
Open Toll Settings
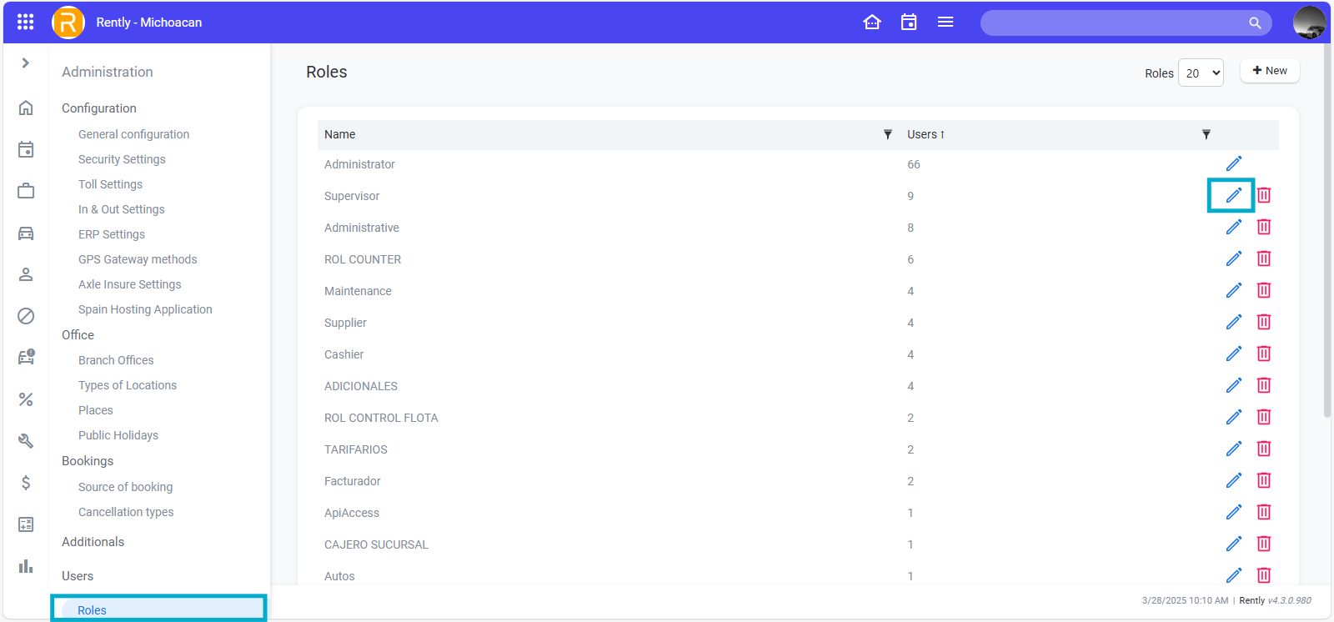pos(110,184)
